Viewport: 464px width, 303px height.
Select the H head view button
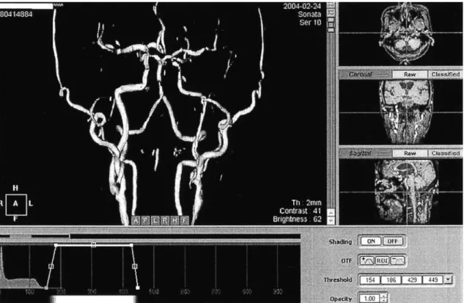point(174,220)
